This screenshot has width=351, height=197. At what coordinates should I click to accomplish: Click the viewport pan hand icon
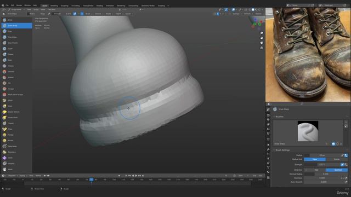pos(262,38)
